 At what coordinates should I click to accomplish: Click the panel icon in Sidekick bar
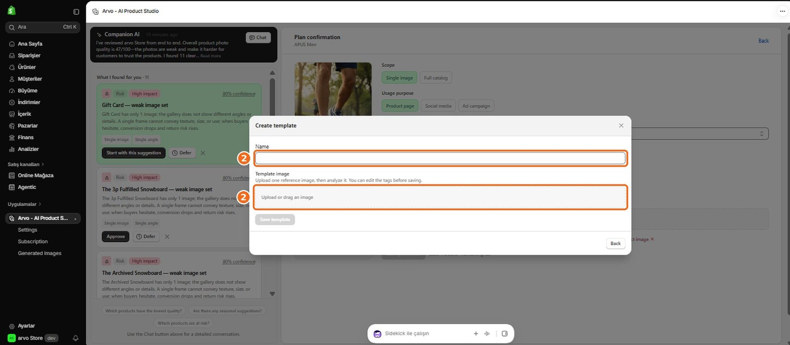[505, 334]
